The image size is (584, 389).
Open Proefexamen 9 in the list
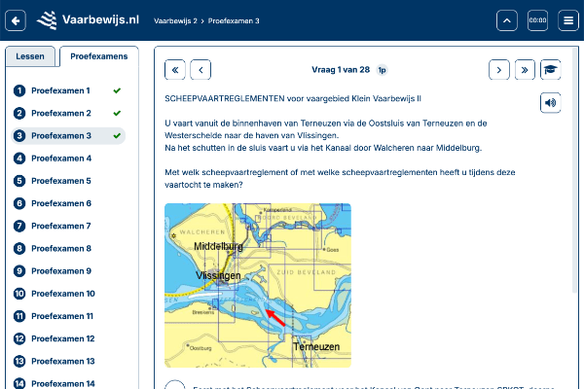pos(68,271)
